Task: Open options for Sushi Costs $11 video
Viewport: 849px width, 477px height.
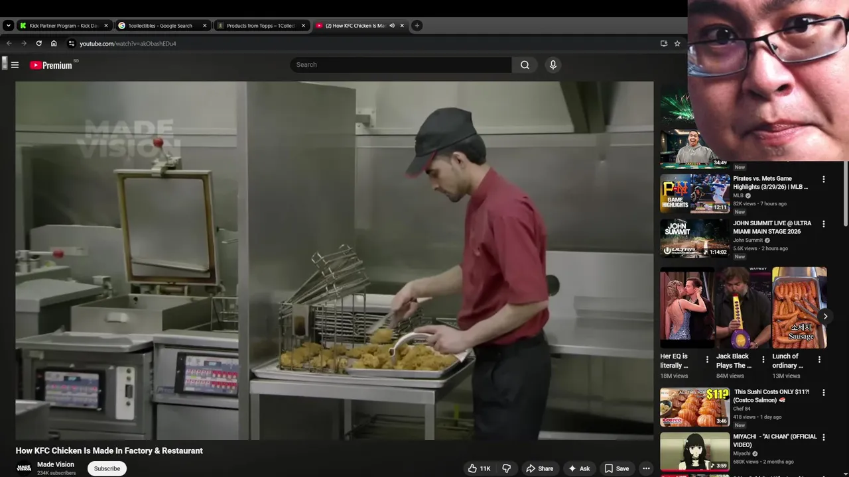Action: pyautogui.click(x=824, y=393)
